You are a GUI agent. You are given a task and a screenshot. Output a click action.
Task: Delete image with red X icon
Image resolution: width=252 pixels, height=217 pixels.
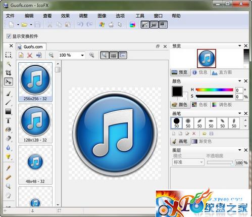click(x=30, y=55)
